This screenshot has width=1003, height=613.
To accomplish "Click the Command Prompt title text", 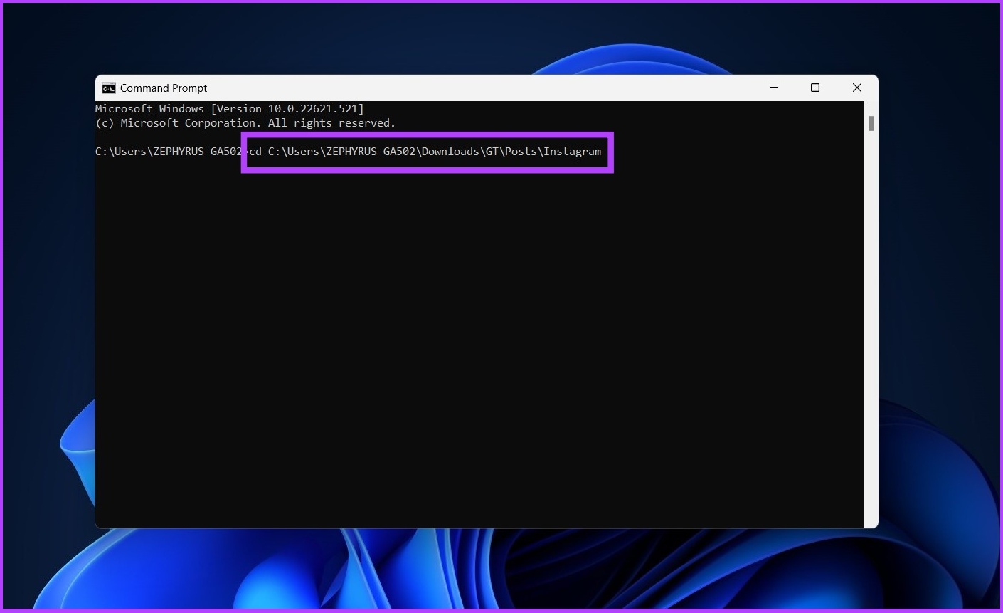I will click(164, 88).
